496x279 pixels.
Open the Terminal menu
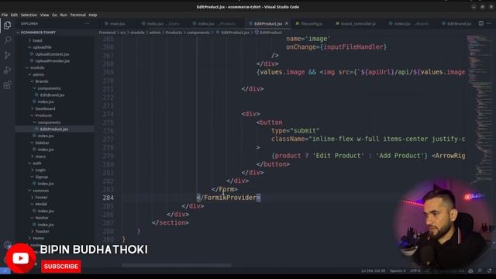[77, 15]
